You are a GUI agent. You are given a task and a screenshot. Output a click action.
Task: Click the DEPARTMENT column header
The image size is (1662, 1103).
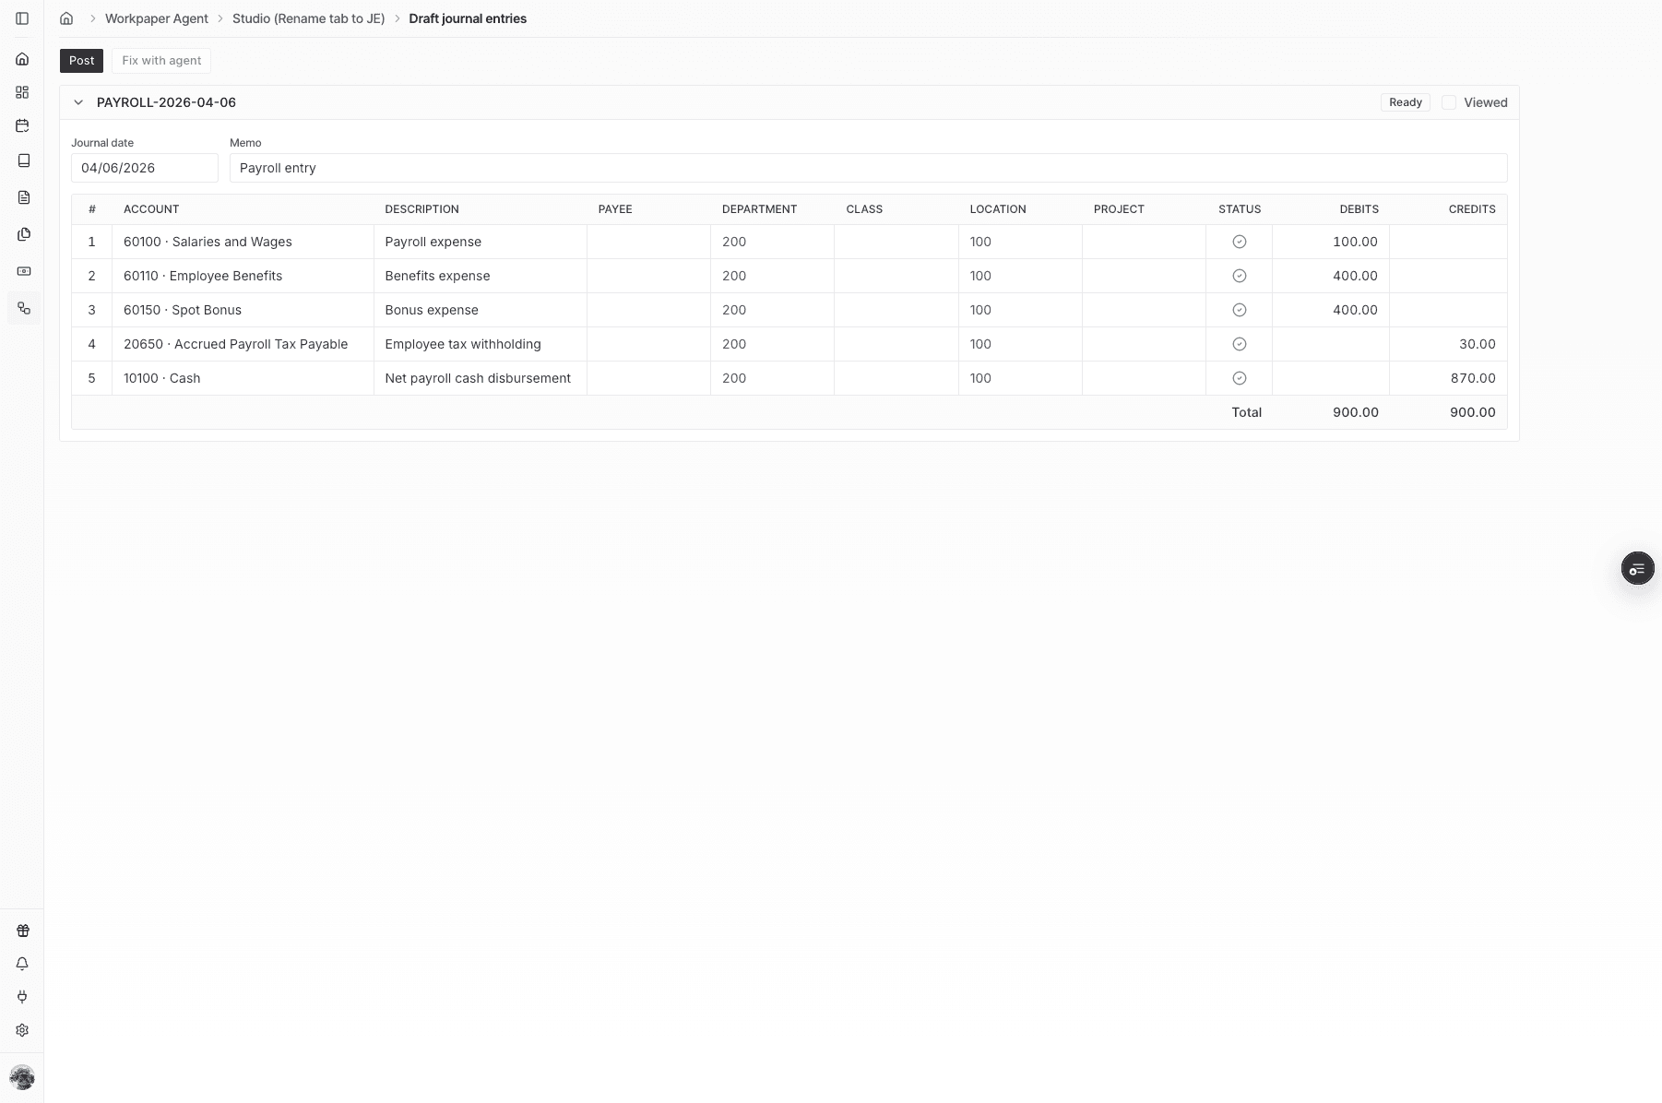(759, 209)
